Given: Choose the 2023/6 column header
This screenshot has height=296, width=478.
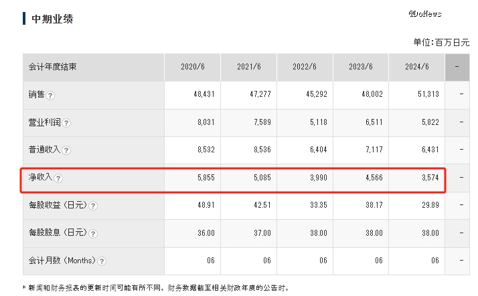Looking at the screenshot, I should point(361,67).
